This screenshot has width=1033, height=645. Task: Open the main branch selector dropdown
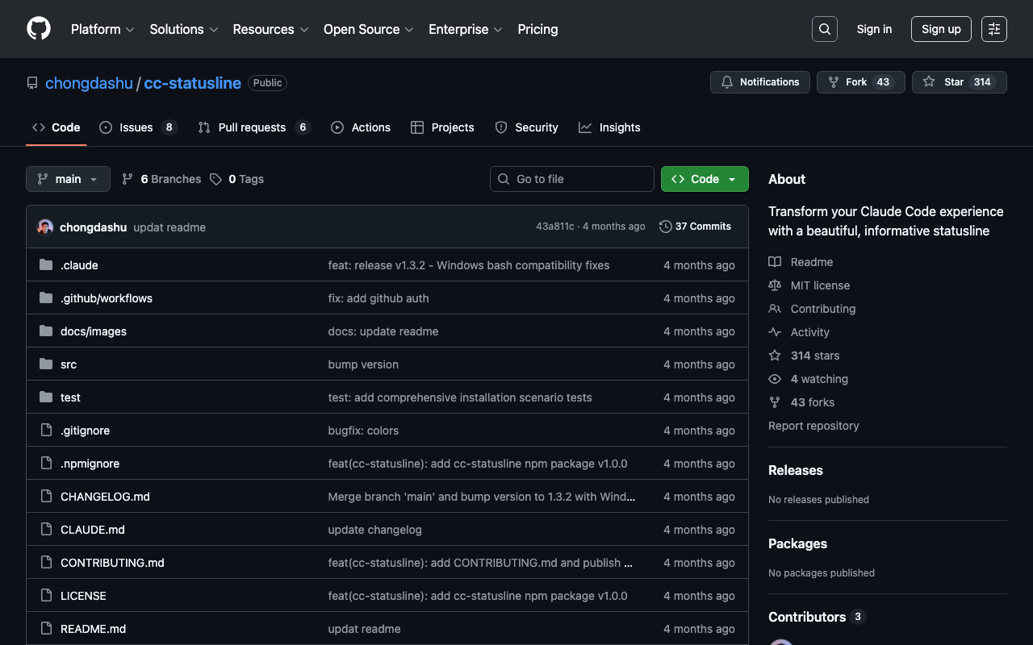coord(68,179)
